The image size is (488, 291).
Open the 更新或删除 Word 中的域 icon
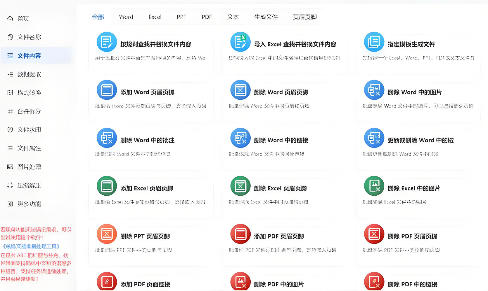374,138
